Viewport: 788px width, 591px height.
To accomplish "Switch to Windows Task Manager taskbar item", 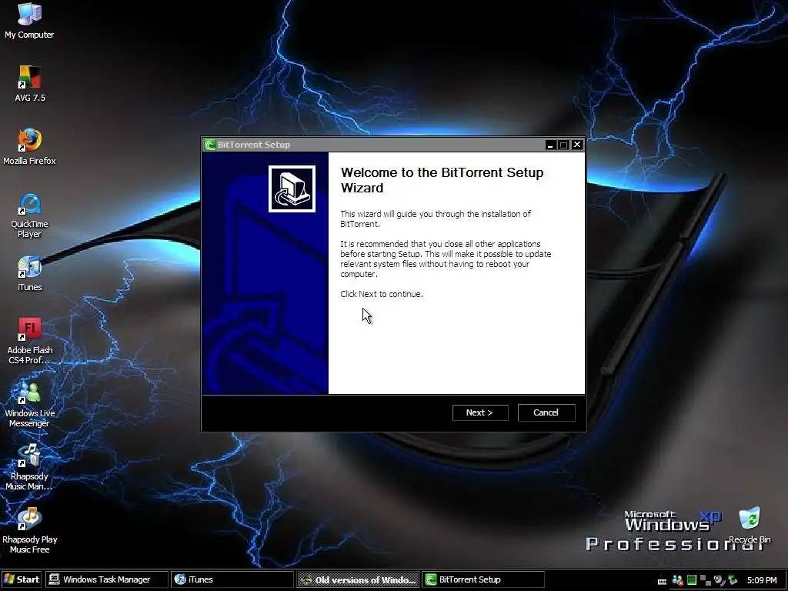I will [106, 579].
